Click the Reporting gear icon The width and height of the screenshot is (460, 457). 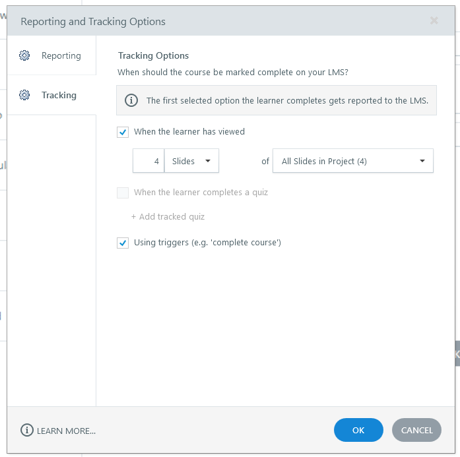click(x=24, y=55)
